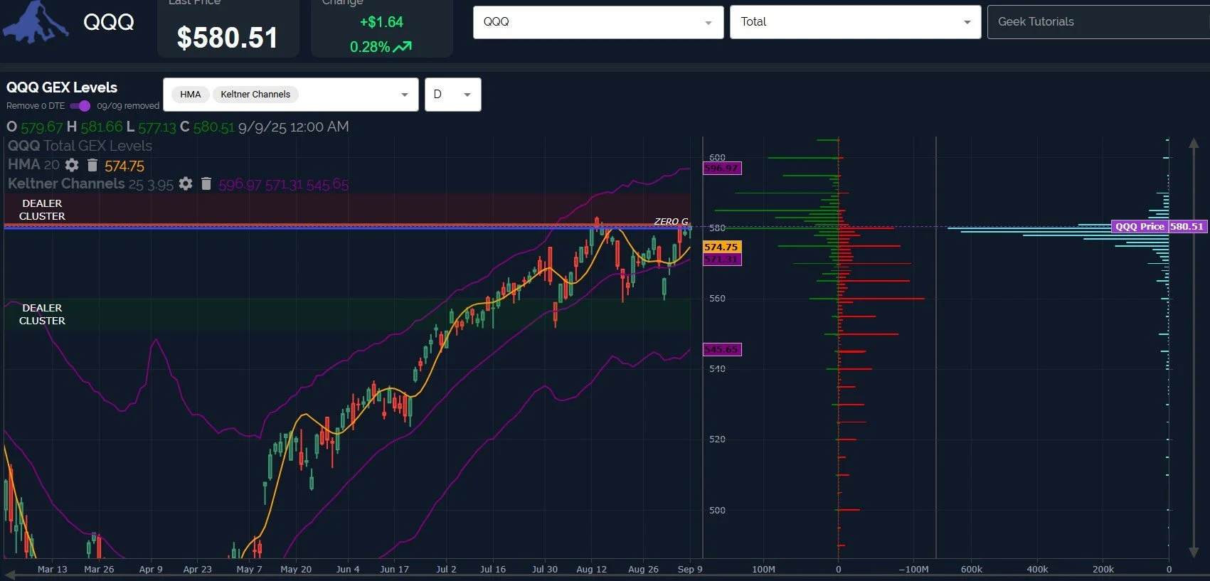Click the Jul 2 date axis label

click(x=446, y=569)
